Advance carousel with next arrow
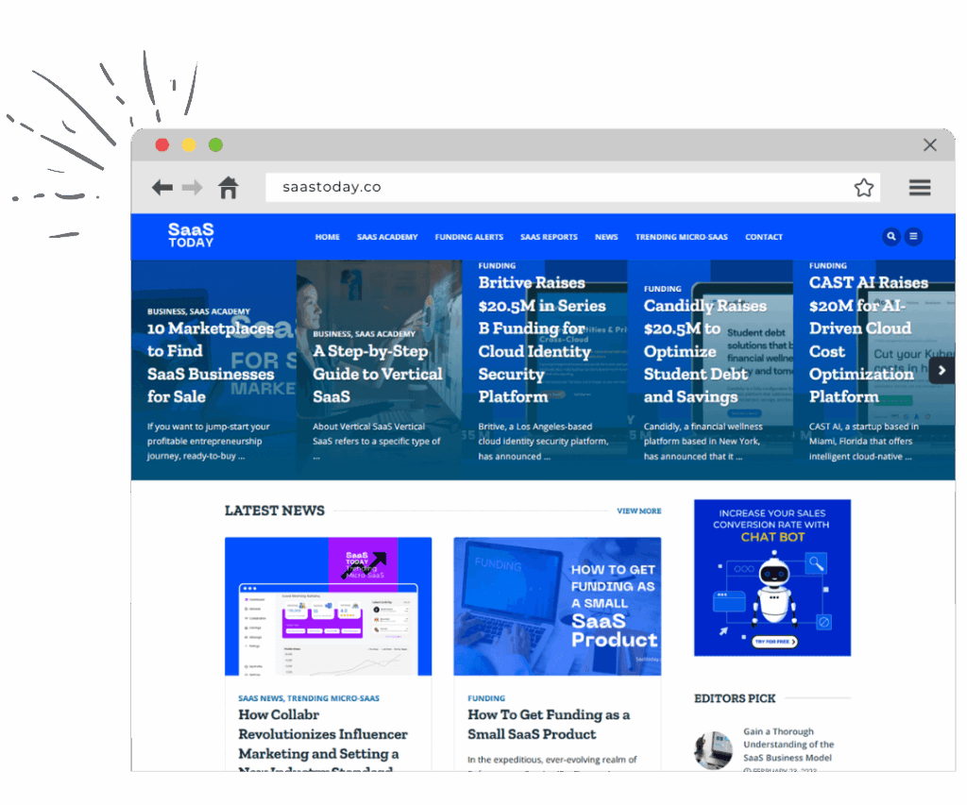The height and width of the screenshot is (805, 967). [941, 370]
